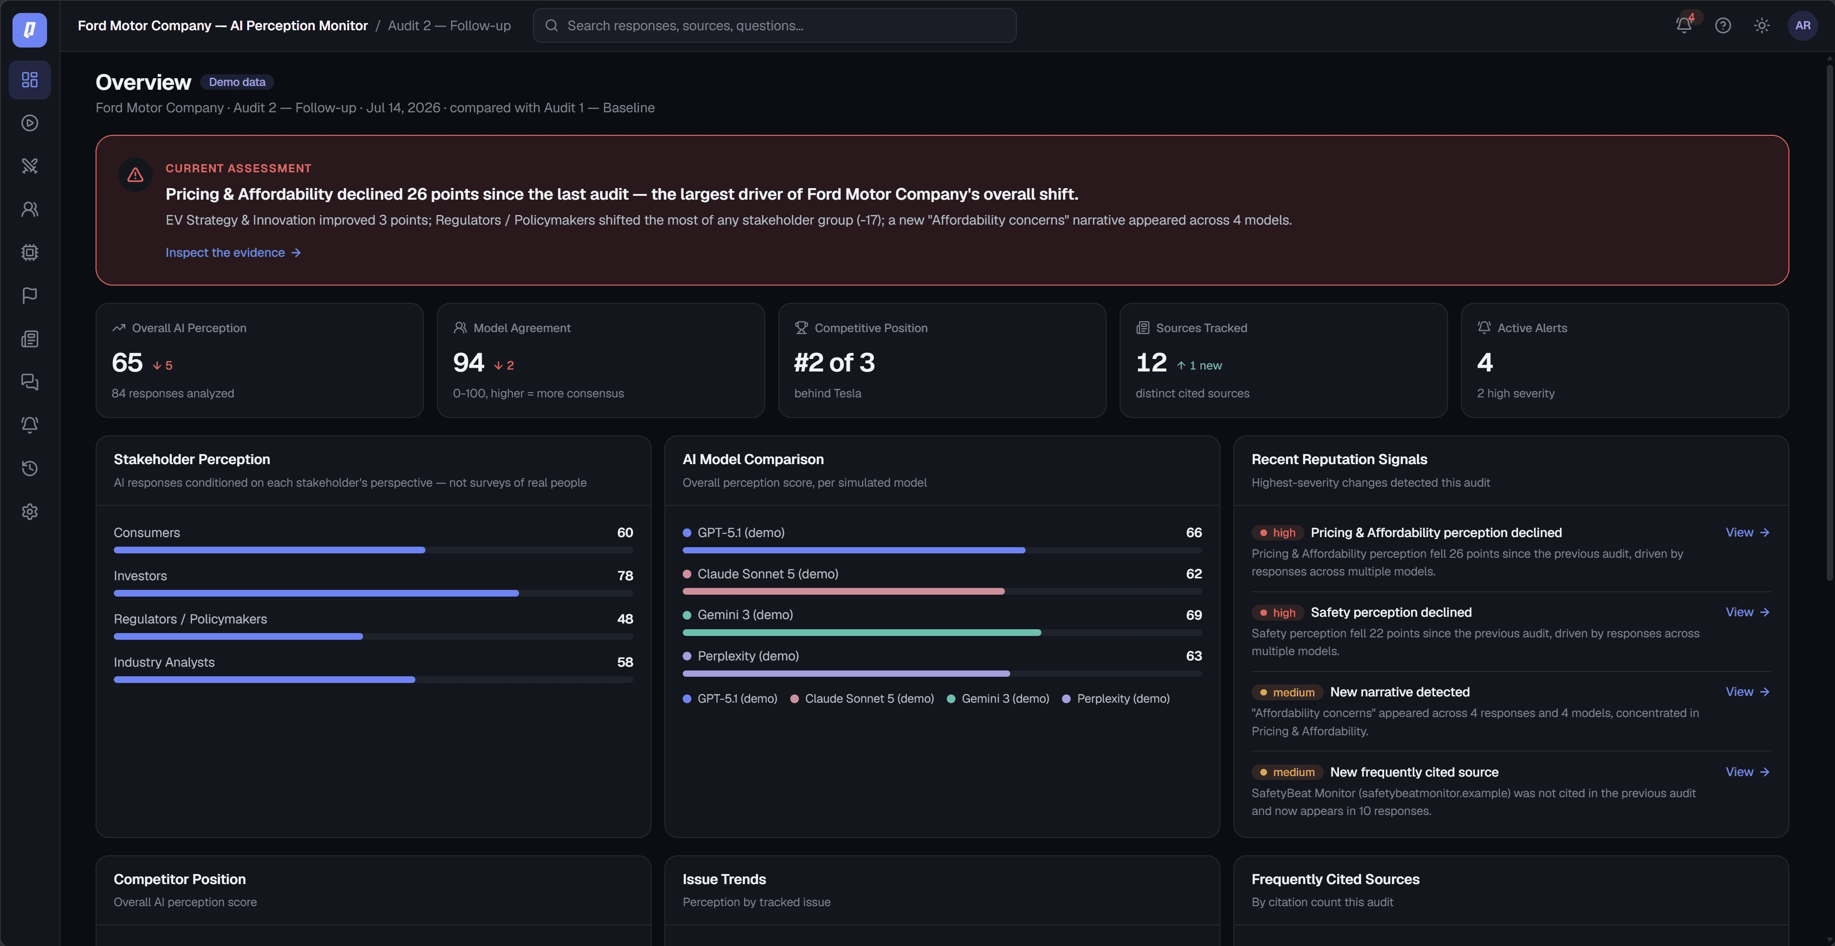Click the AI Model Comparison panel heading
Viewport: 1835px width, 946px height.
(x=753, y=459)
